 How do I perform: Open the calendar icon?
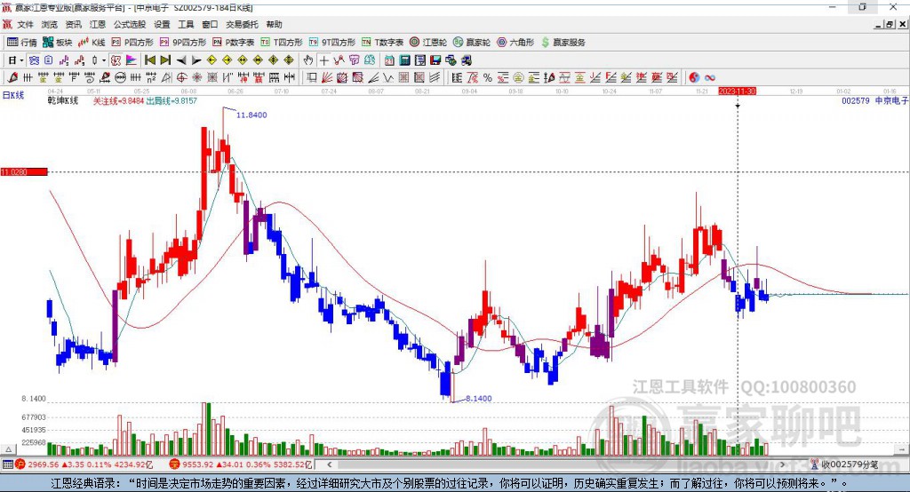389,60
